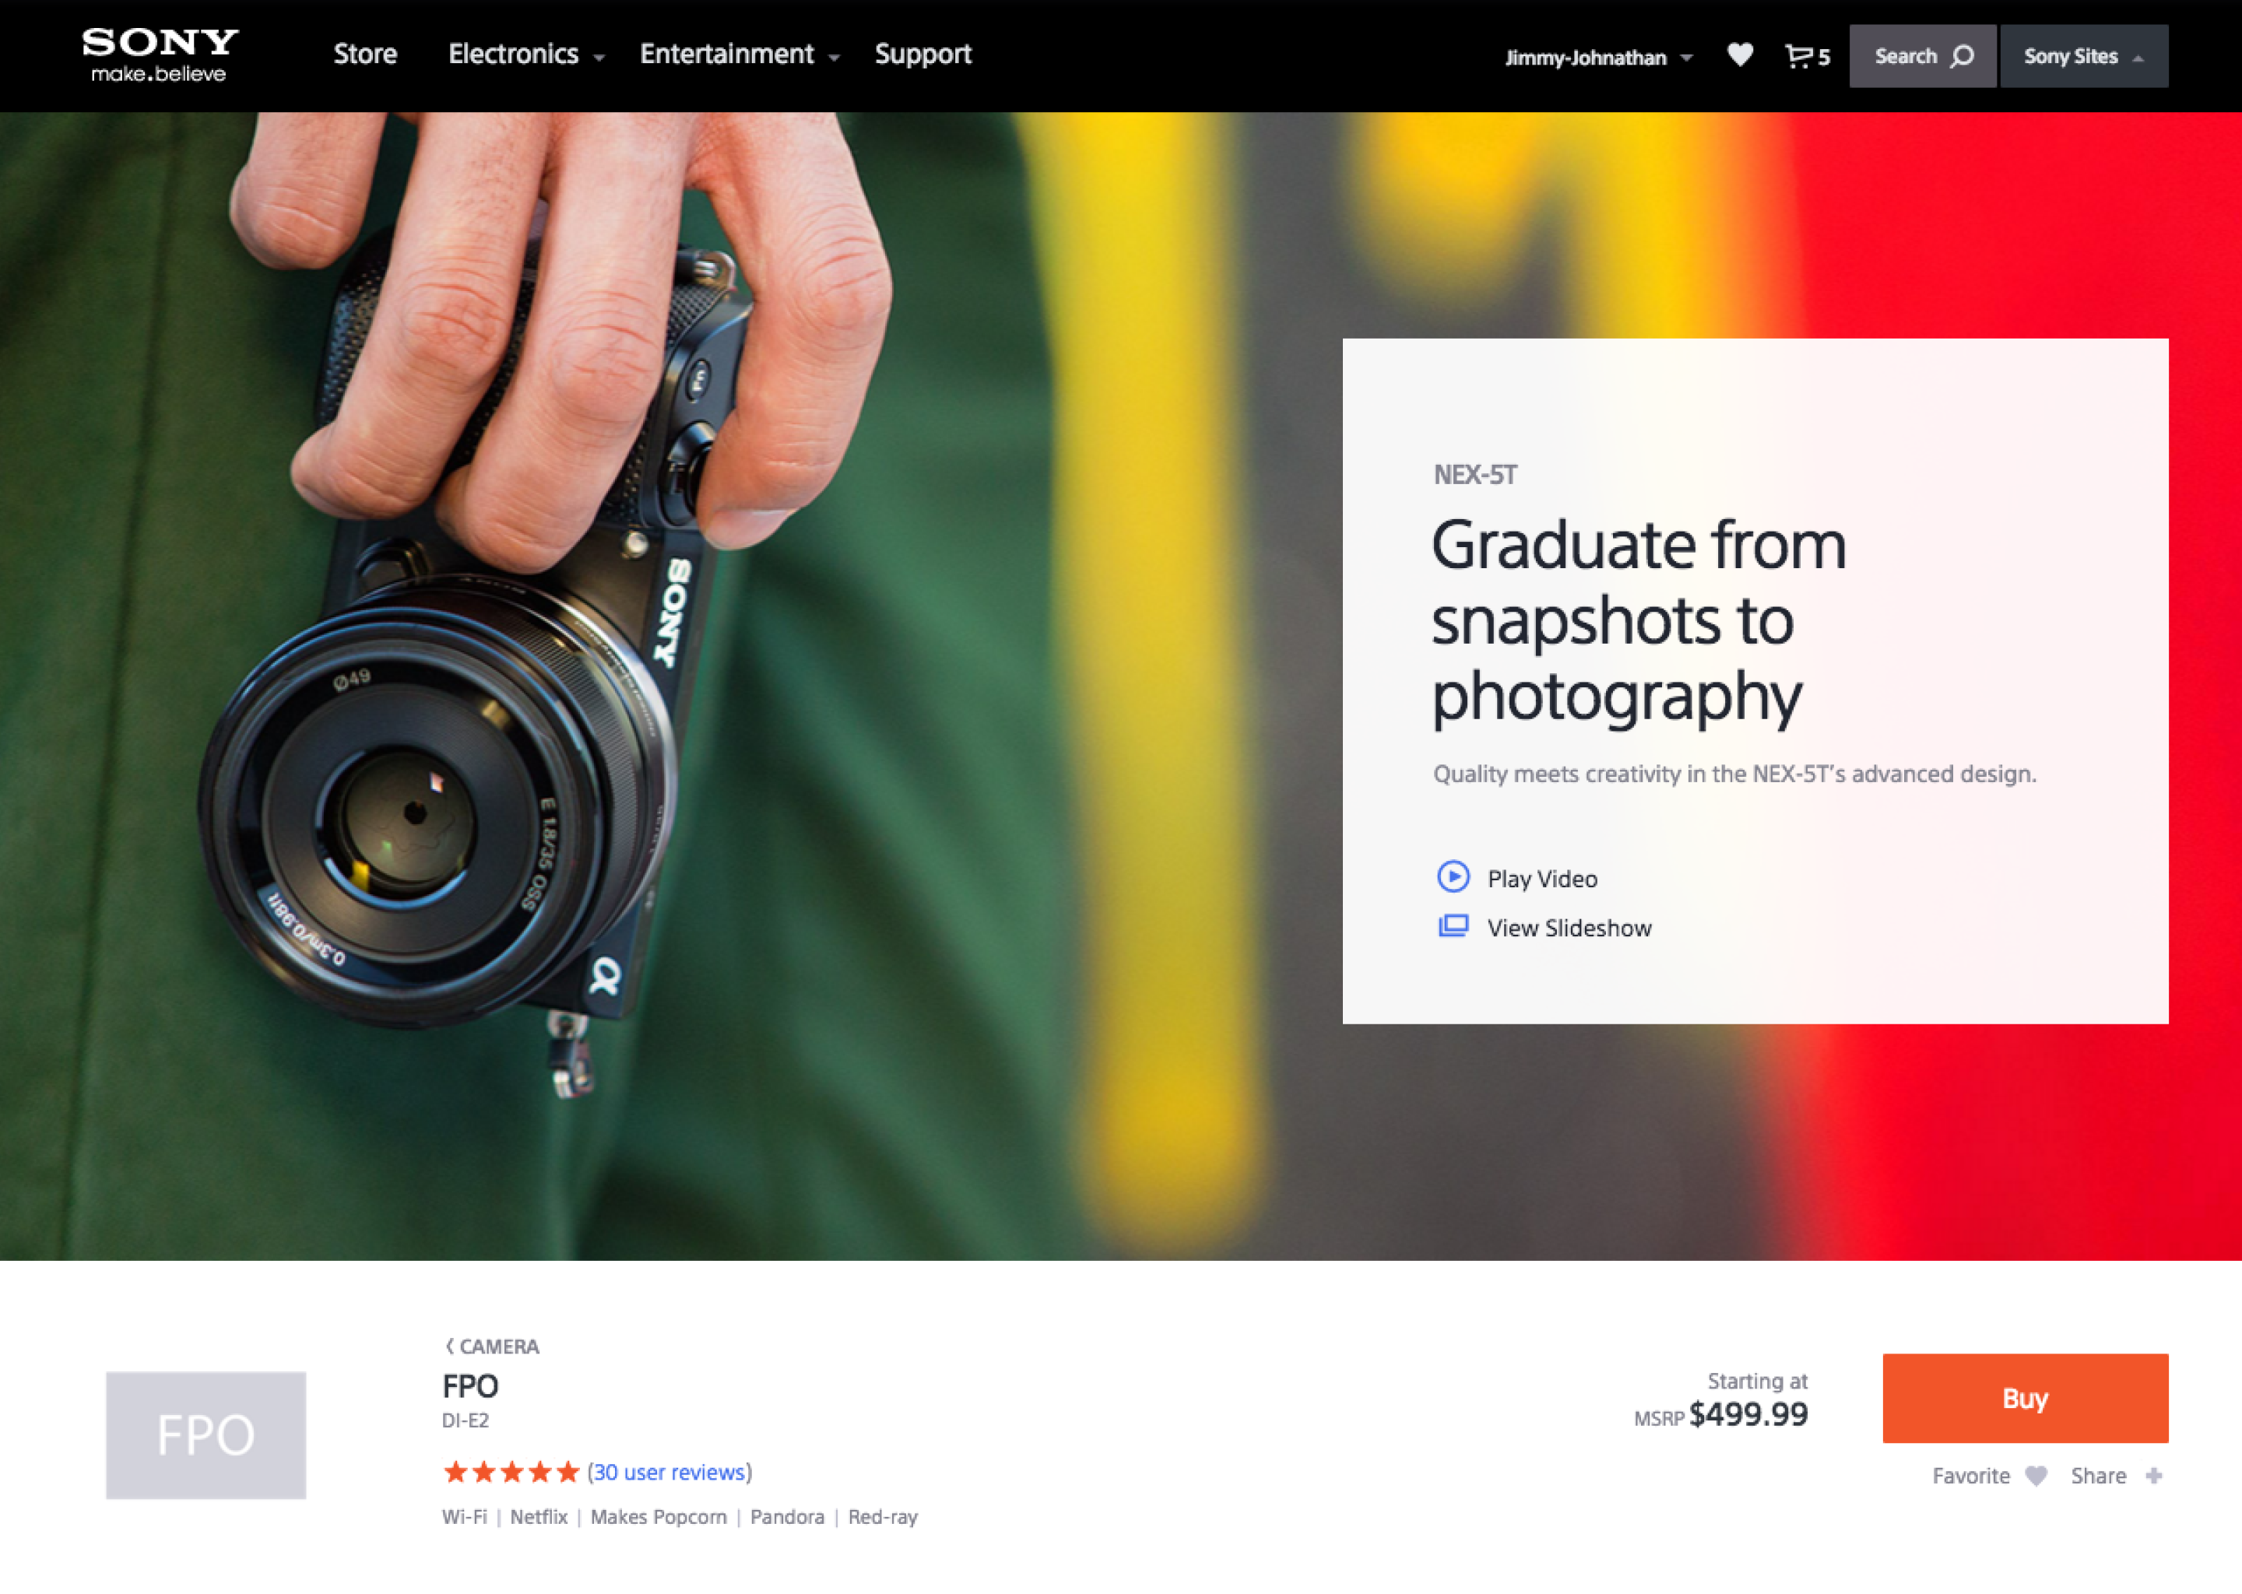Screen dimensions: 2242x1594
Task: Click the five-star rating
Action: 511,1471
